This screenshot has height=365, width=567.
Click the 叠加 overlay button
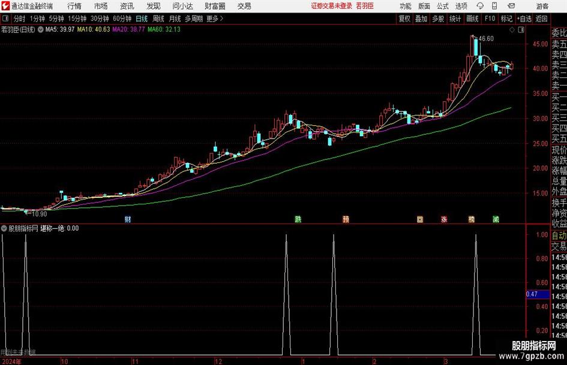click(421, 19)
